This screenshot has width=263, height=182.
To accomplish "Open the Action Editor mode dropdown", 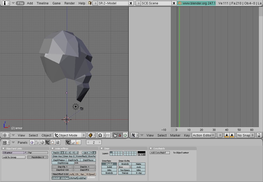I will tap(203, 135).
